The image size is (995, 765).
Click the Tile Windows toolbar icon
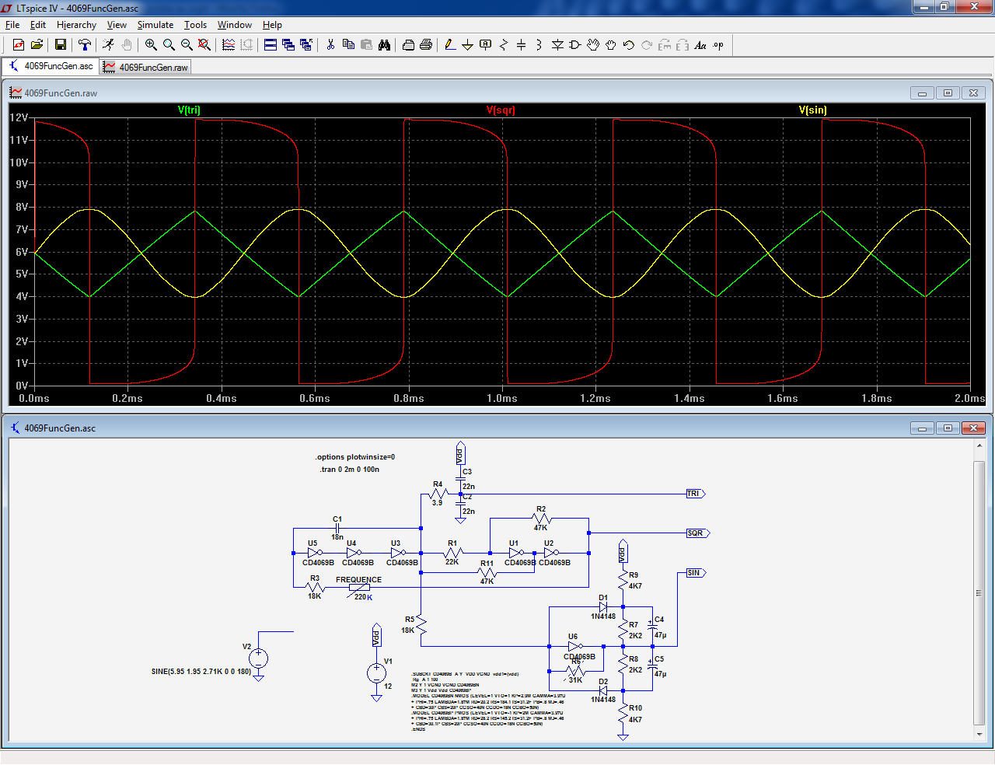(x=271, y=45)
